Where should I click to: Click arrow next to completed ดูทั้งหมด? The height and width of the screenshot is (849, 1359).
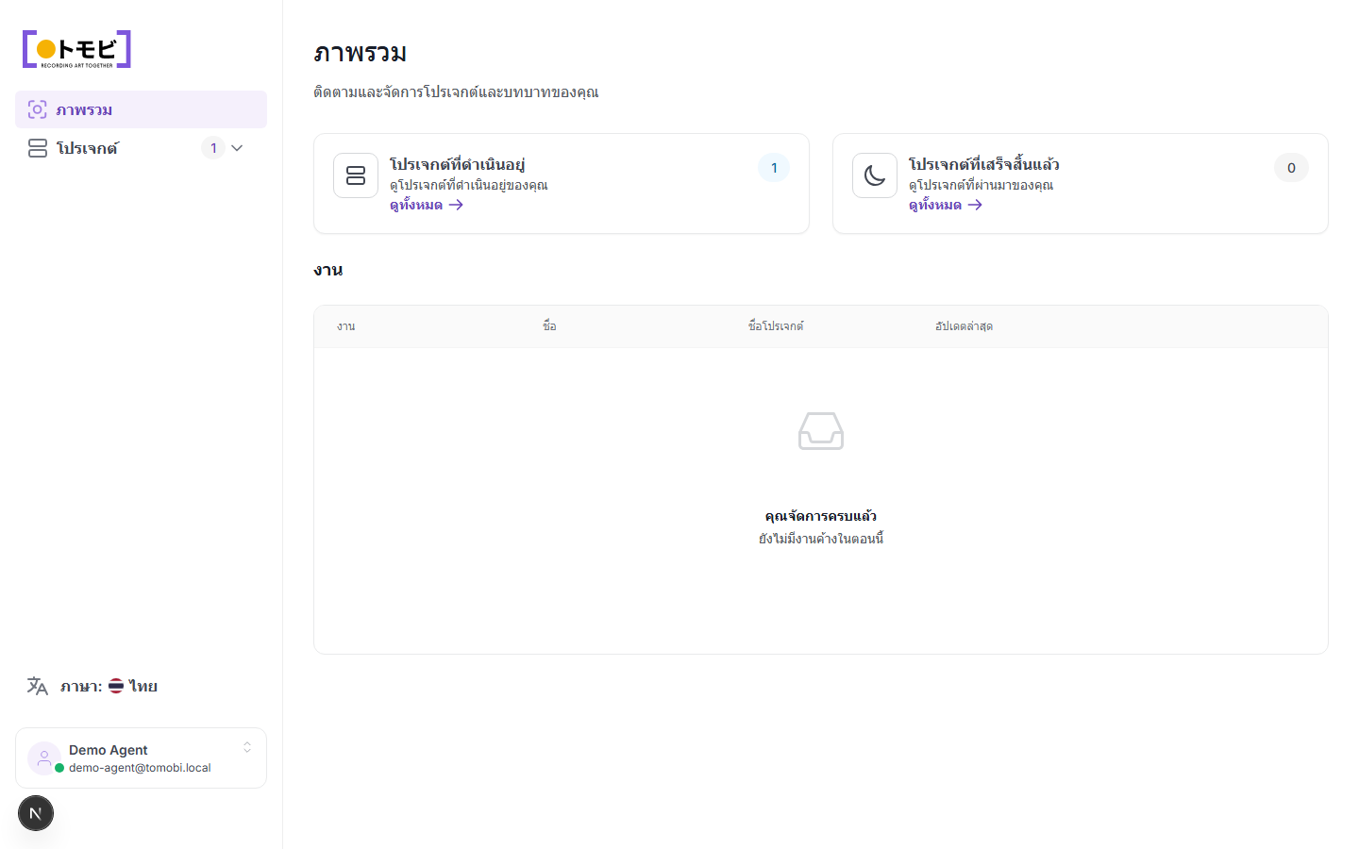point(975,205)
